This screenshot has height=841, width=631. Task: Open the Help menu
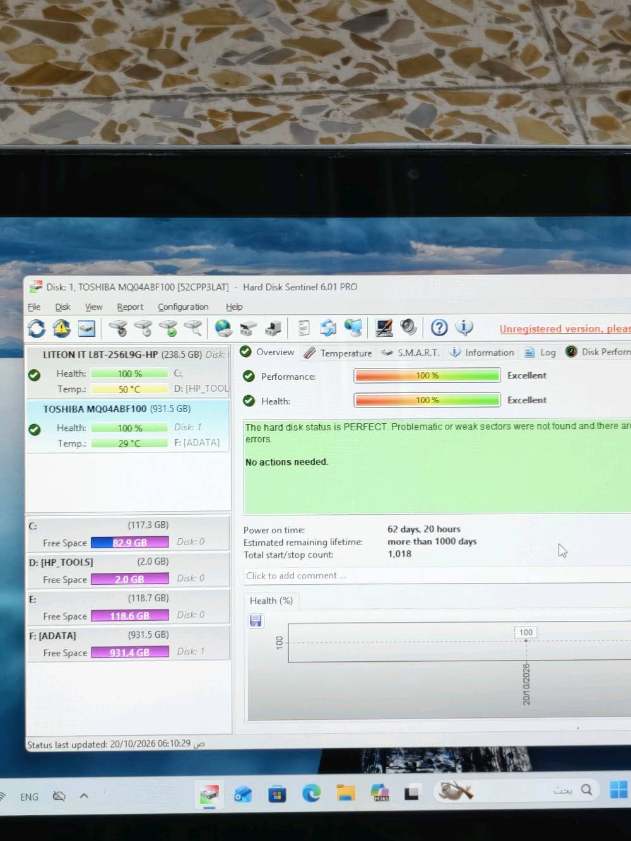click(x=234, y=307)
